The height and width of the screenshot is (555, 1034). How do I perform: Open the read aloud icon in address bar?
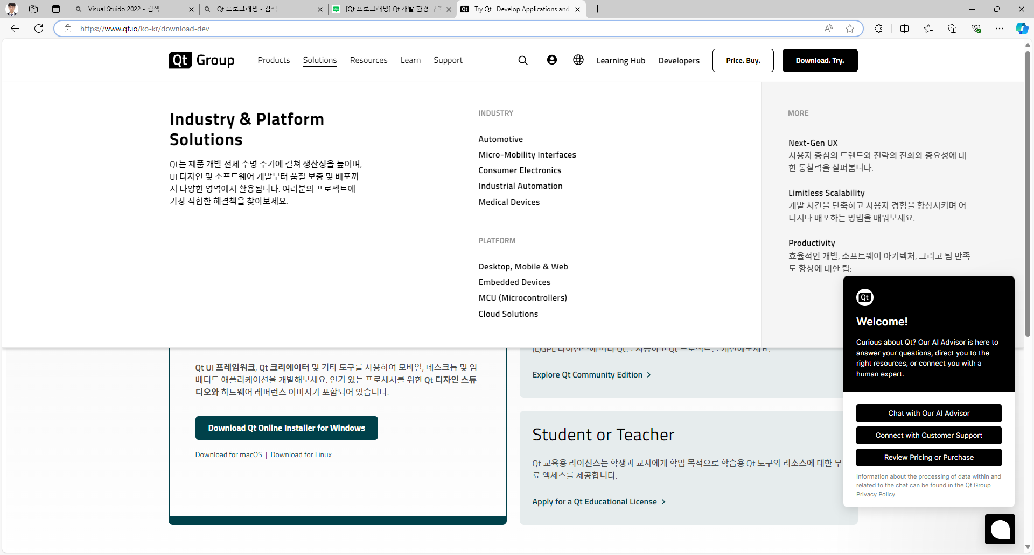pyautogui.click(x=828, y=29)
